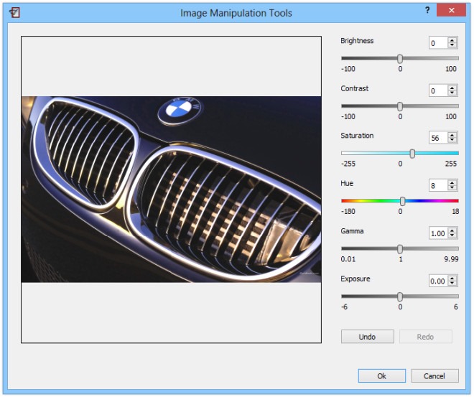
Task: Click the Brightness slider handle
Action: 400,59
